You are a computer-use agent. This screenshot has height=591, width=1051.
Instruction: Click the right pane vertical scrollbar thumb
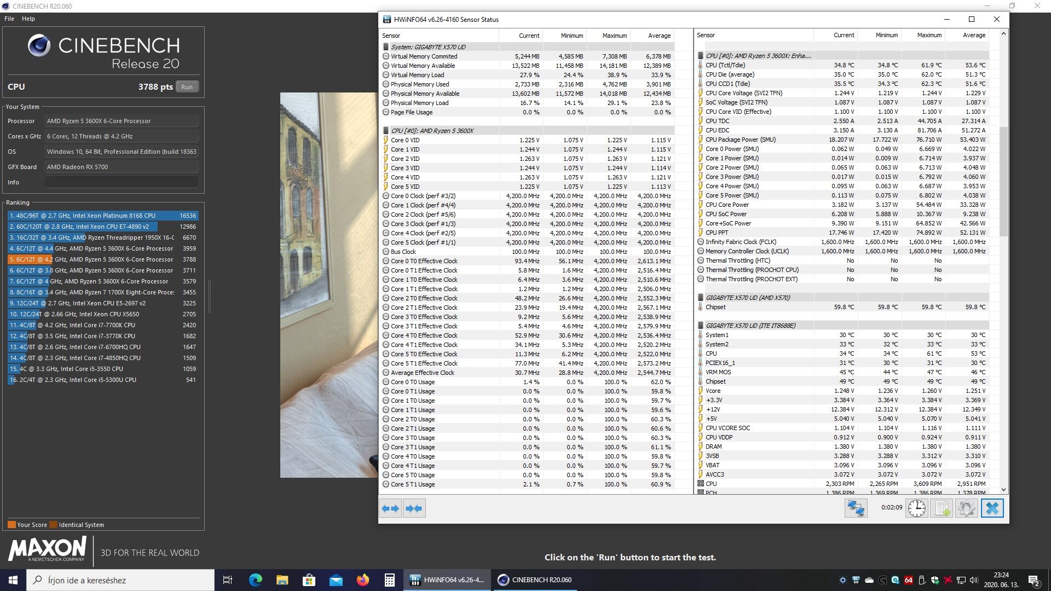point(1003,182)
